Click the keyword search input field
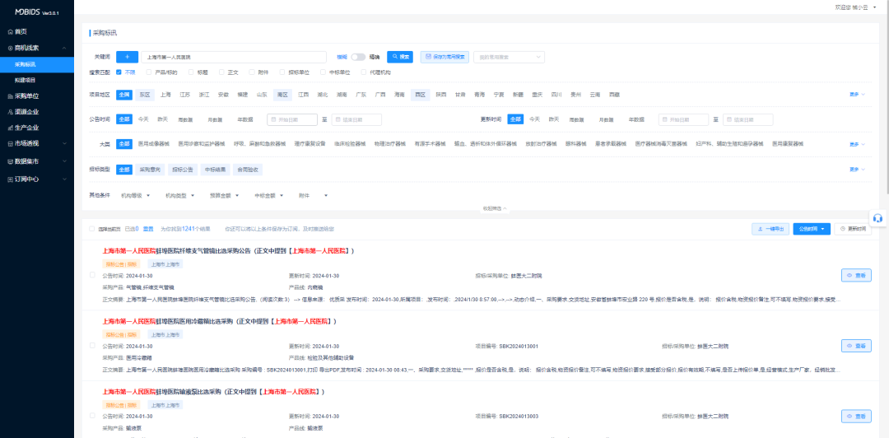 point(234,57)
